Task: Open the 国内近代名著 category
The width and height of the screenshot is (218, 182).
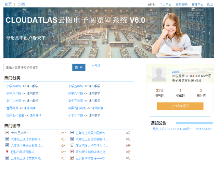Action: 15,115
